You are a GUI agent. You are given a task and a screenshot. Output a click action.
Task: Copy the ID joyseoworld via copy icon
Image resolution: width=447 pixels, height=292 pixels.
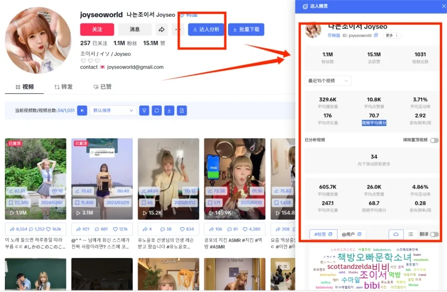coord(376,36)
